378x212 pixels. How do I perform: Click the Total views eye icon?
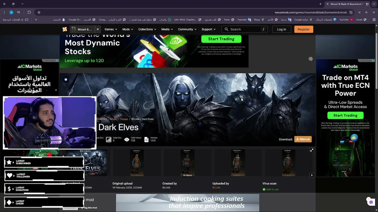pyautogui.click(x=127, y=140)
